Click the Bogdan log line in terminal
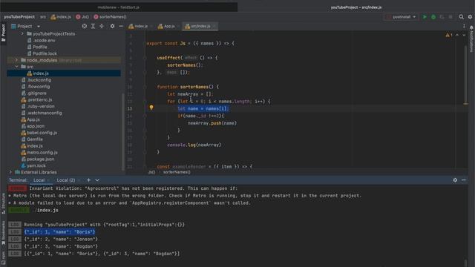This screenshot has height=267, width=475. [61, 246]
